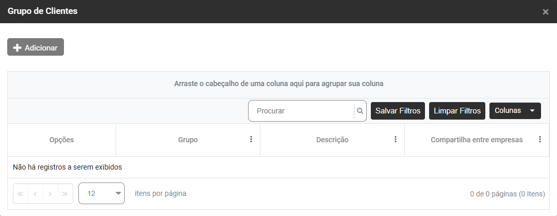557x216 pixels.
Task: Click the Limpar Filtros button
Action: (457, 111)
